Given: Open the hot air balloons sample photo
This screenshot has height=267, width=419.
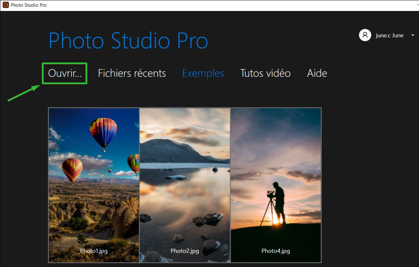Looking at the screenshot, I should 94,178.
